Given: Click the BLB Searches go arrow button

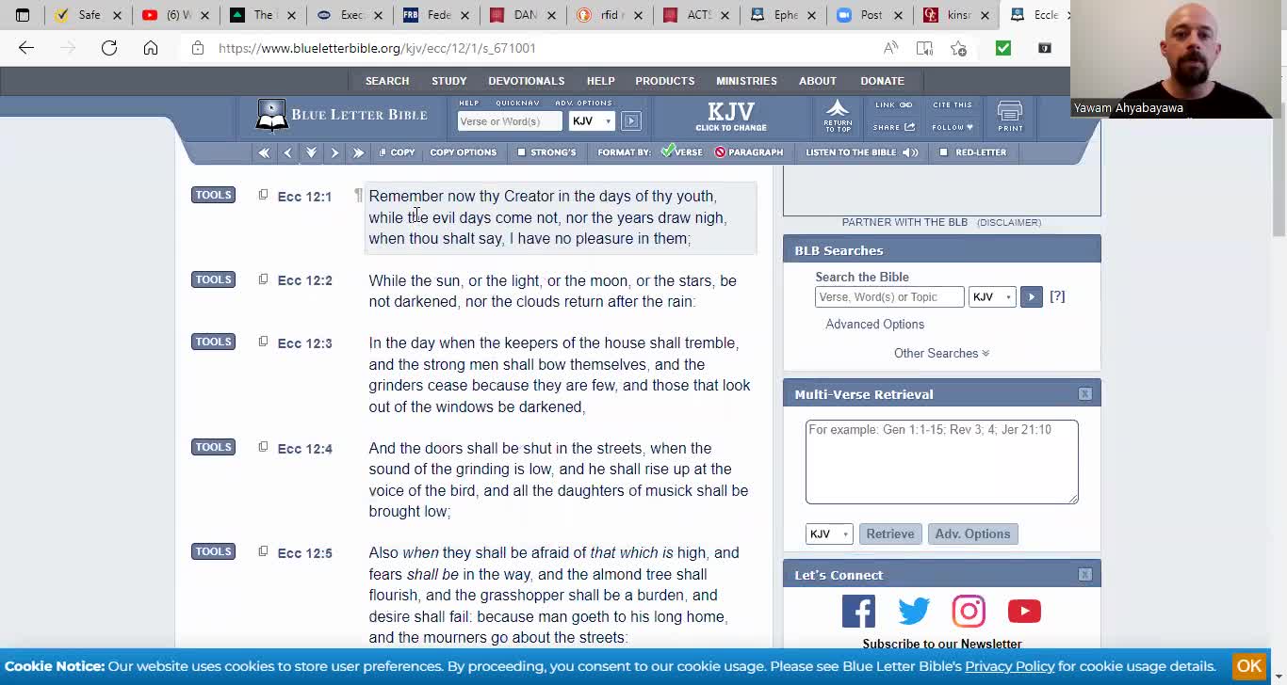Looking at the screenshot, I should (x=1031, y=297).
